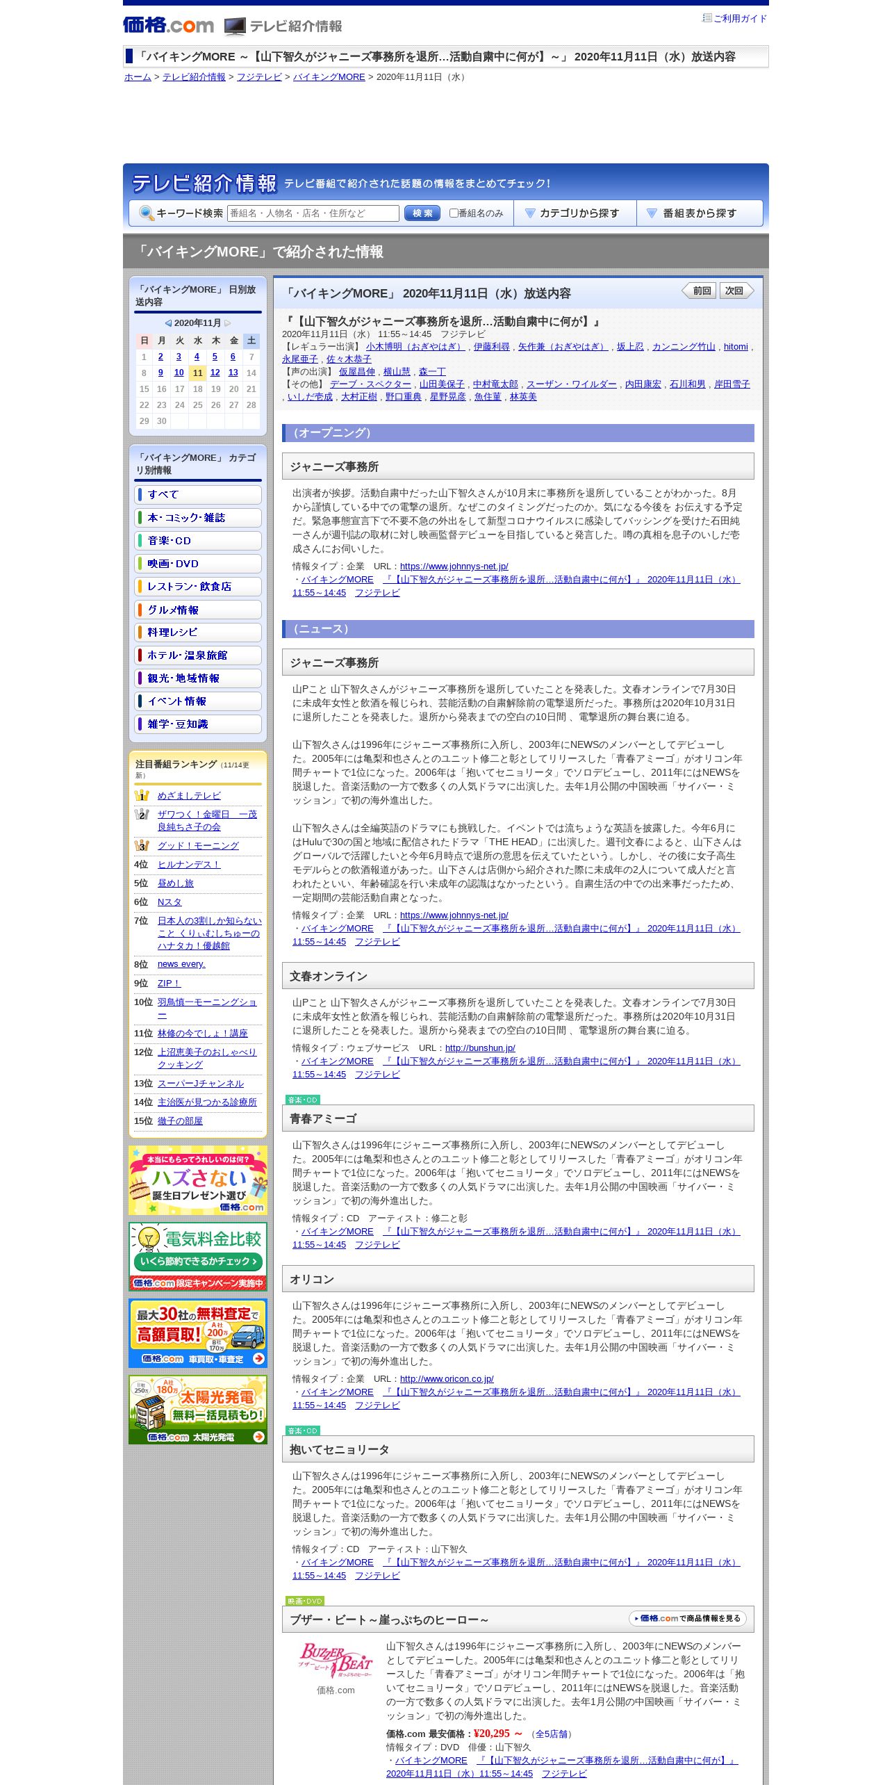Open ranking entry news every.
Image resolution: width=892 pixels, height=1785 pixels.
pyautogui.click(x=181, y=965)
